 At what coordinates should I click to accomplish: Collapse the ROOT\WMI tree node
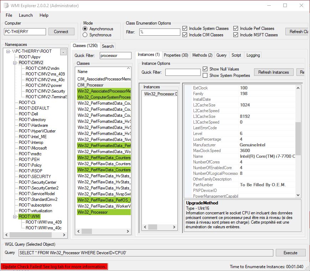click(x=15, y=217)
